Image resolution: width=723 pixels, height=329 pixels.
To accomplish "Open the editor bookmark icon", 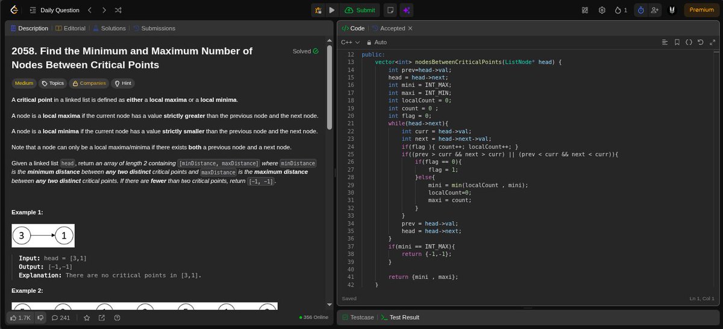I will click(x=677, y=42).
